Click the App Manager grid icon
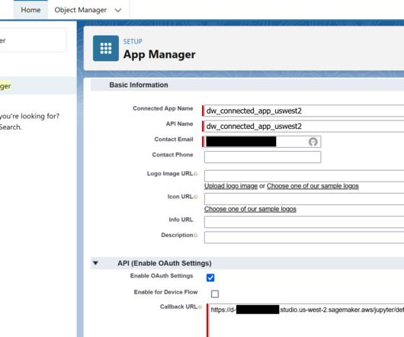The height and width of the screenshot is (337, 404). click(x=106, y=49)
